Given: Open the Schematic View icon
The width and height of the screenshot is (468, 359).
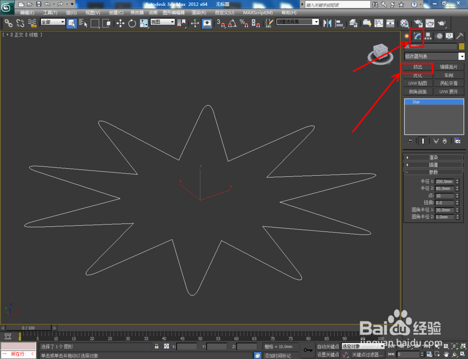Looking at the screenshot, I should (390, 23).
